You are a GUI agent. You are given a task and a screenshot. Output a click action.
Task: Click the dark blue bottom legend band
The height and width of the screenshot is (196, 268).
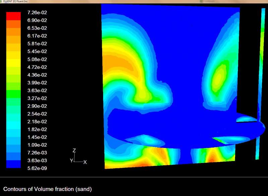coord(13,164)
